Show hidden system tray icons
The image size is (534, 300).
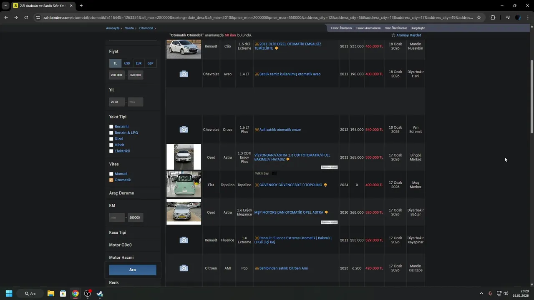[x=481, y=293]
